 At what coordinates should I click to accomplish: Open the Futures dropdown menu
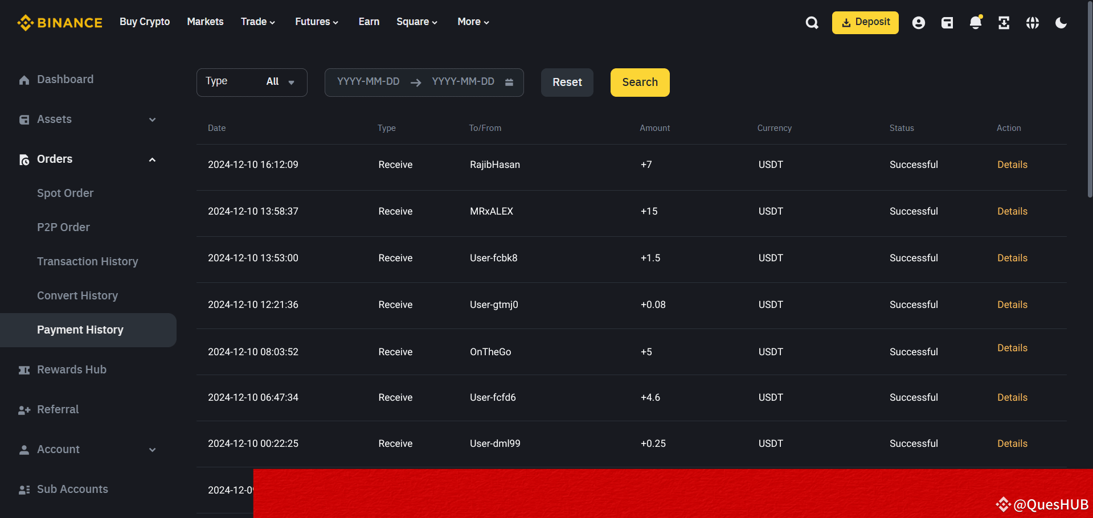click(x=317, y=22)
